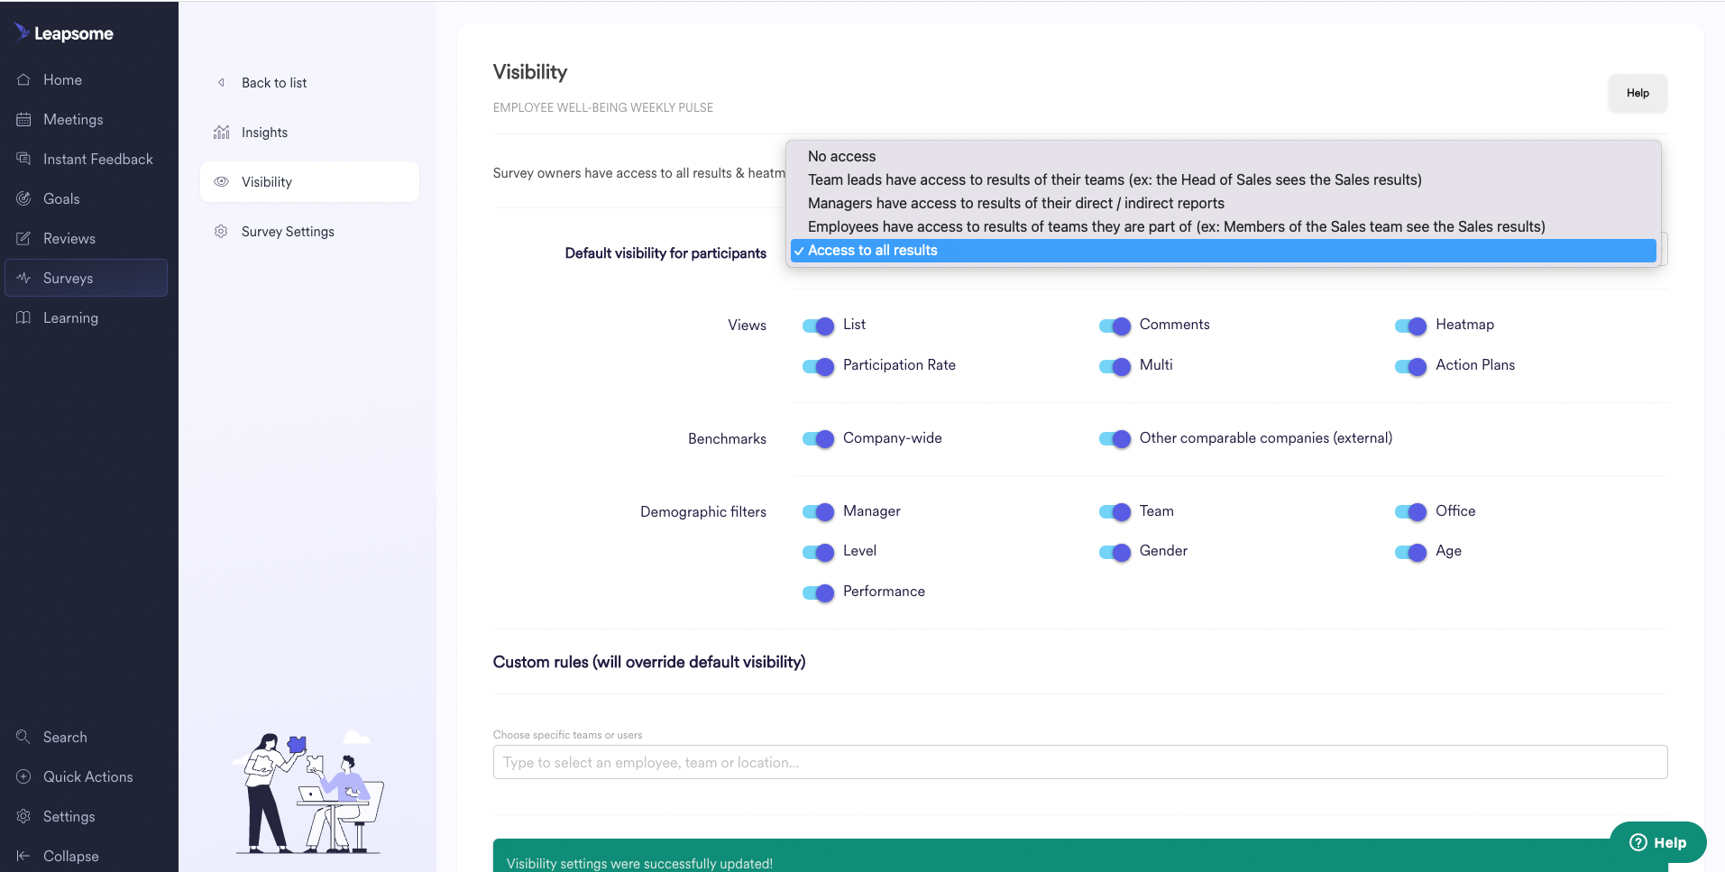Open the Survey Settings tab

point(309,231)
